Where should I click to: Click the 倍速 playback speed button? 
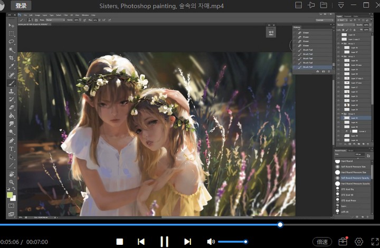click(322, 242)
